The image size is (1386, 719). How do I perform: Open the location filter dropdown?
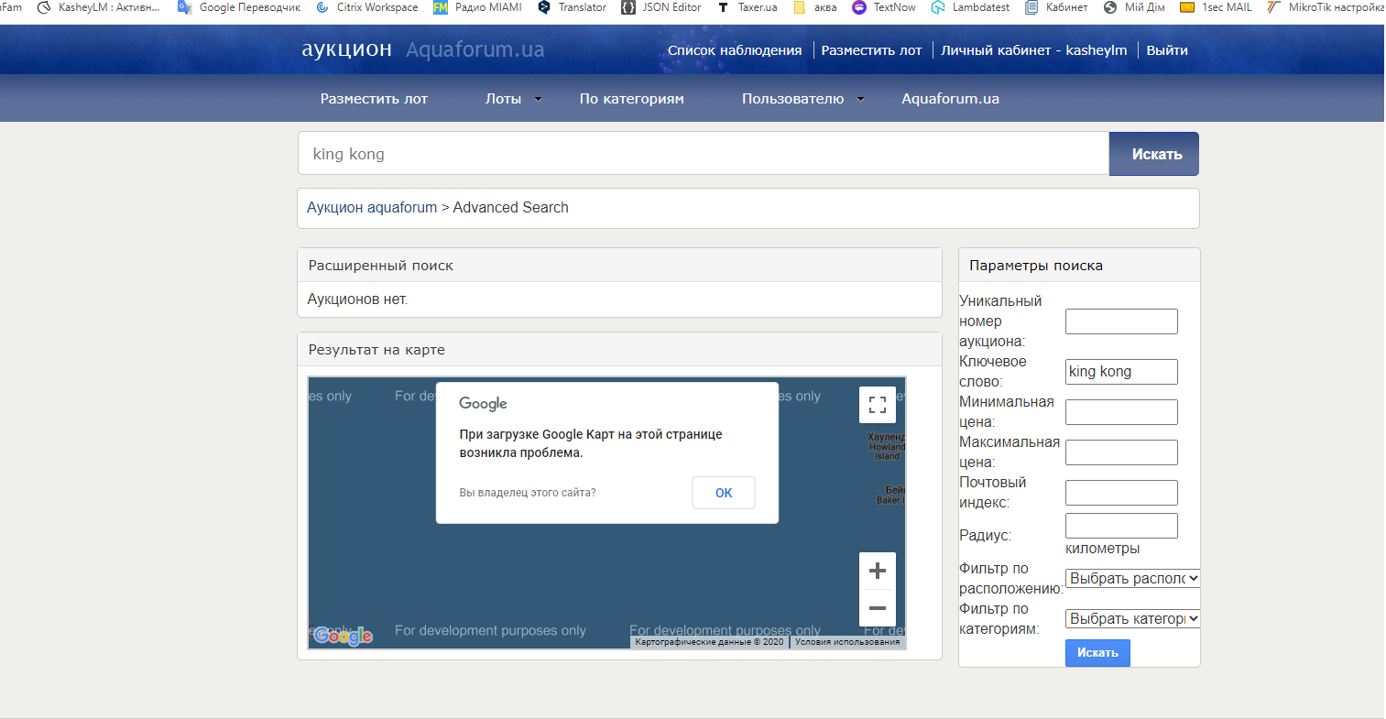tap(1133, 579)
